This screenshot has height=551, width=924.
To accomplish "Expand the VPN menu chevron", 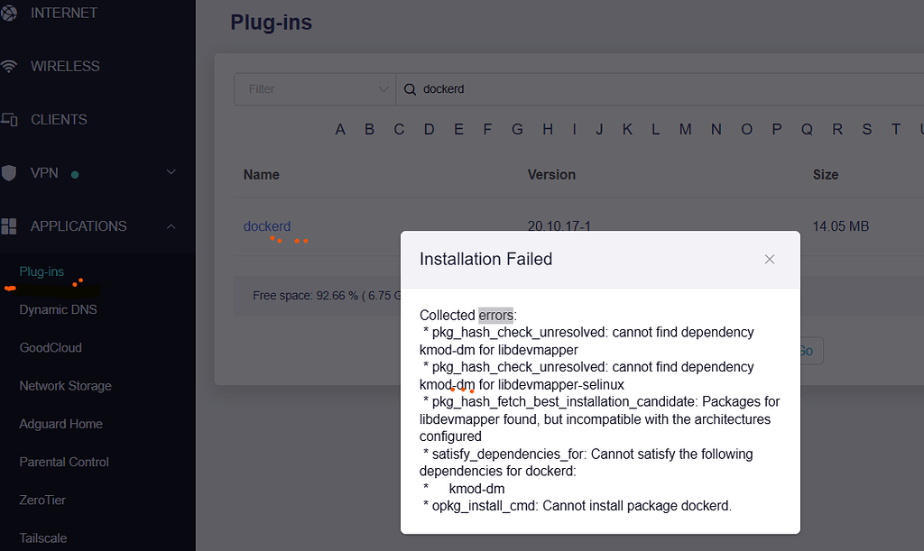I will [171, 172].
